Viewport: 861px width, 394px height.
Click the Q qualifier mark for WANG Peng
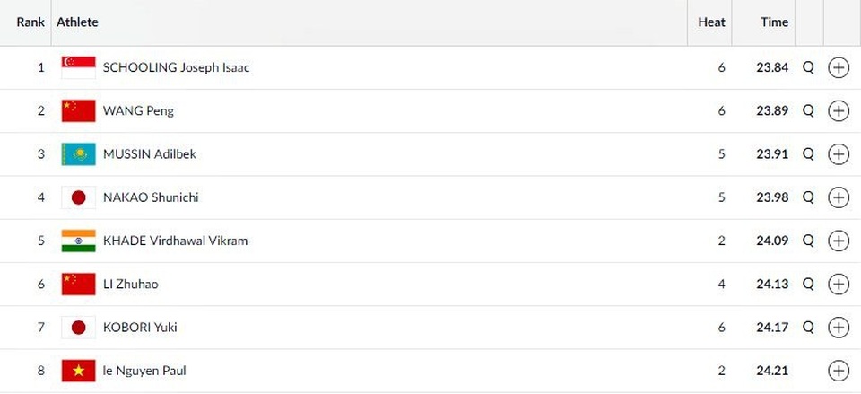[x=808, y=110]
